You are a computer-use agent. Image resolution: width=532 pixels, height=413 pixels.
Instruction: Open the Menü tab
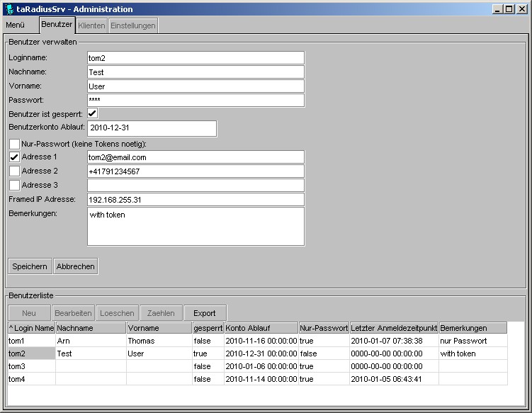pos(16,25)
